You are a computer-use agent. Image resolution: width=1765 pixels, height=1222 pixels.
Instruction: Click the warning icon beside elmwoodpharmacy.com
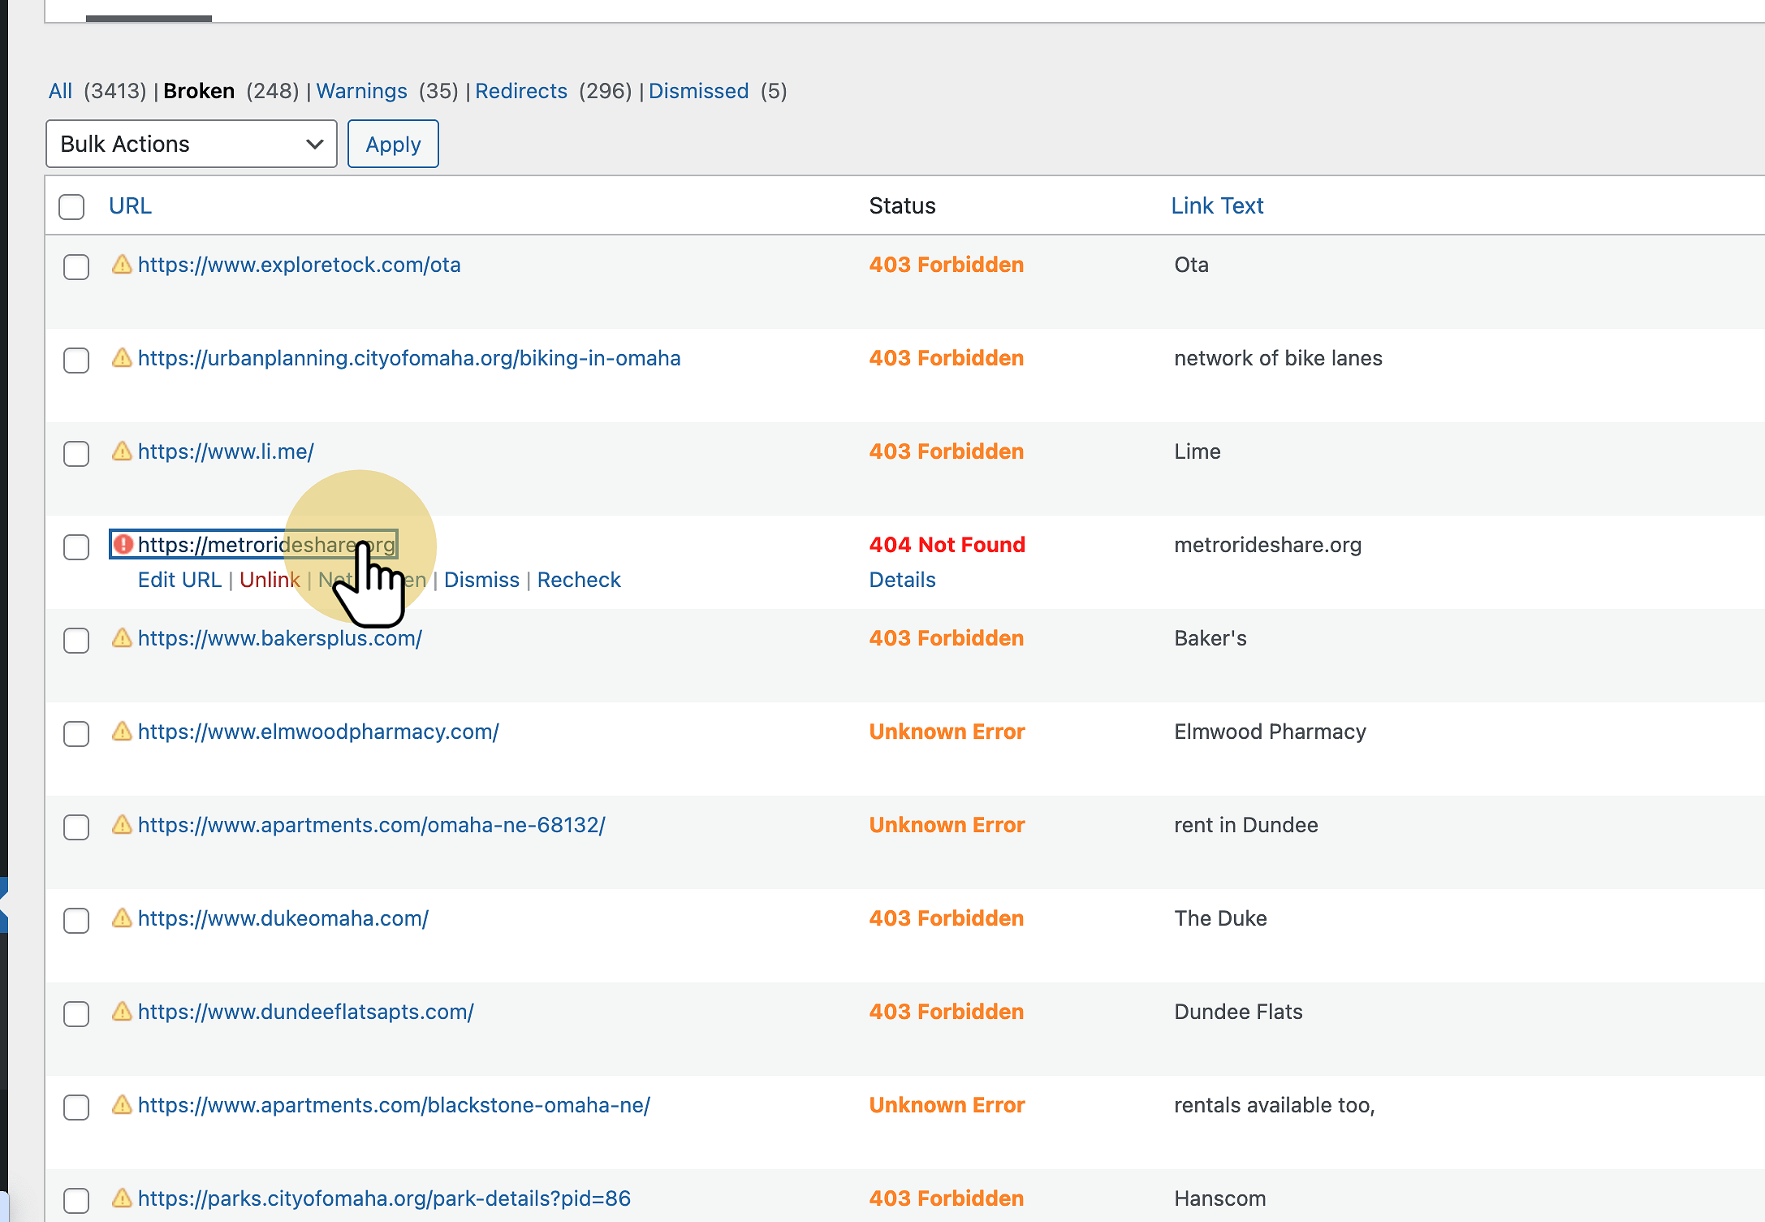[x=122, y=732]
